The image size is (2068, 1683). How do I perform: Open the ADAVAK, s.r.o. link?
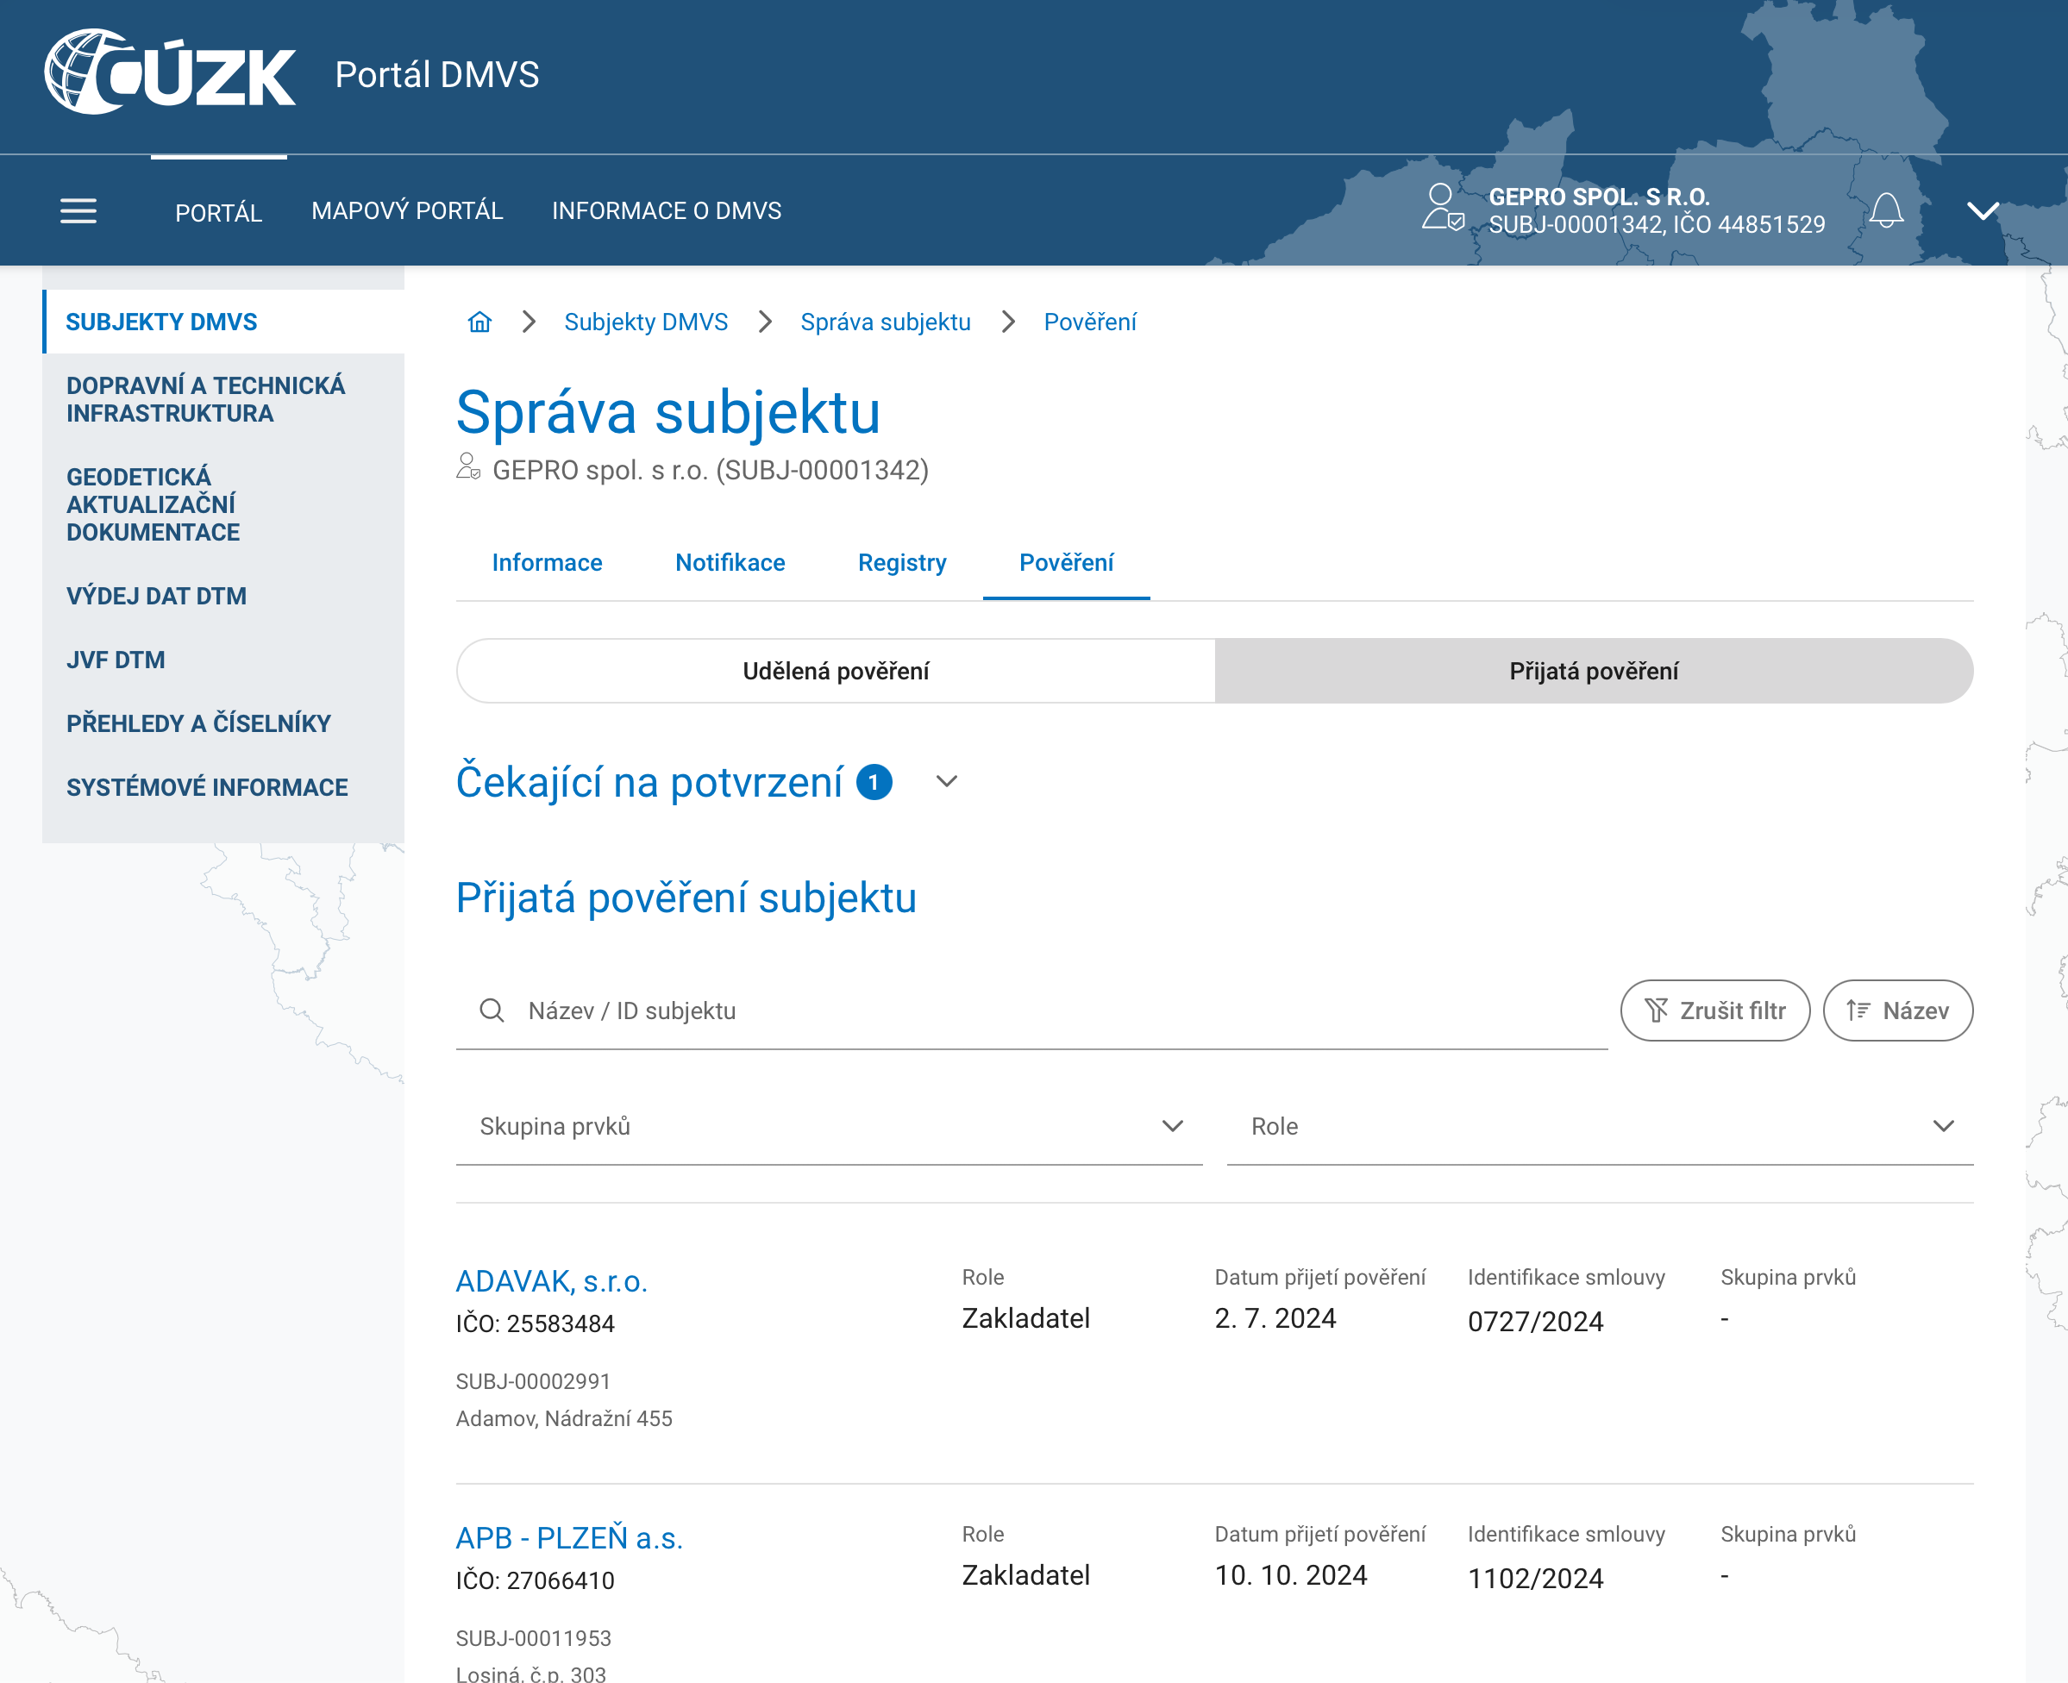[x=552, y=1280]
